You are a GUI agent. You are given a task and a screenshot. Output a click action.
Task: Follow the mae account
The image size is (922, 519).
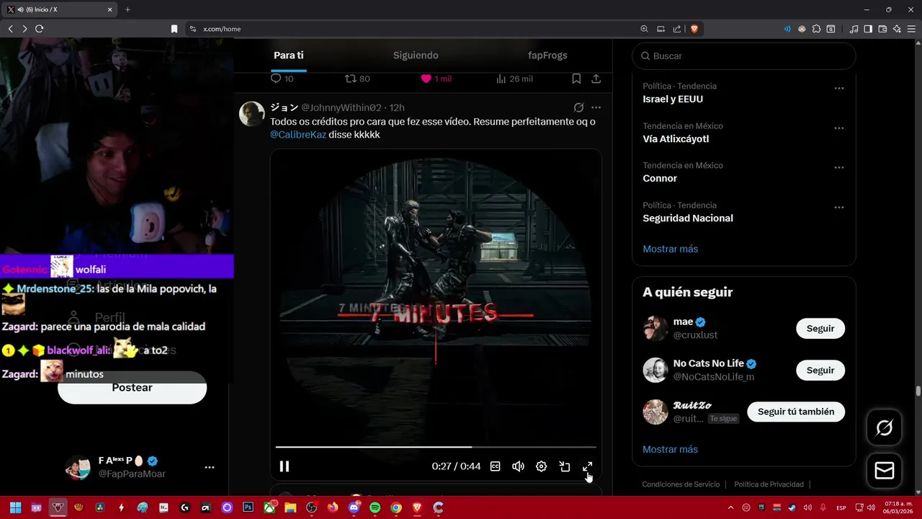click(820, 329)
